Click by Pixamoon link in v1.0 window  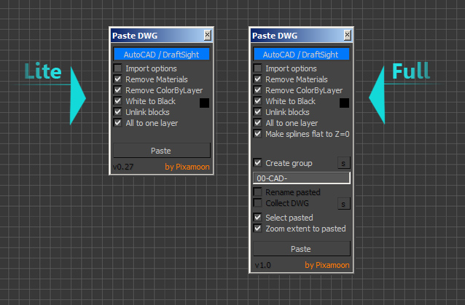pyautogui.click(x=327, y=265)
